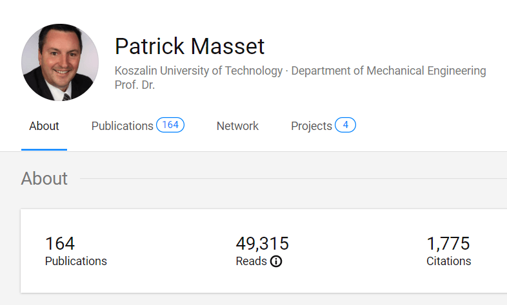
Task: Click the Reads info icon
Action: (276, 261)
